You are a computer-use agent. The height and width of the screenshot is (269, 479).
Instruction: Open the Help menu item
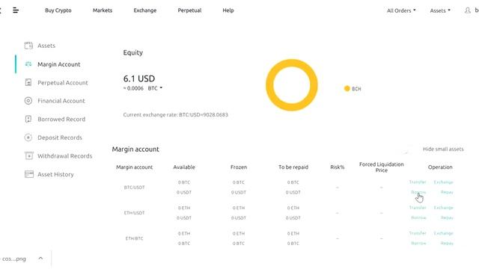[228, 10]
